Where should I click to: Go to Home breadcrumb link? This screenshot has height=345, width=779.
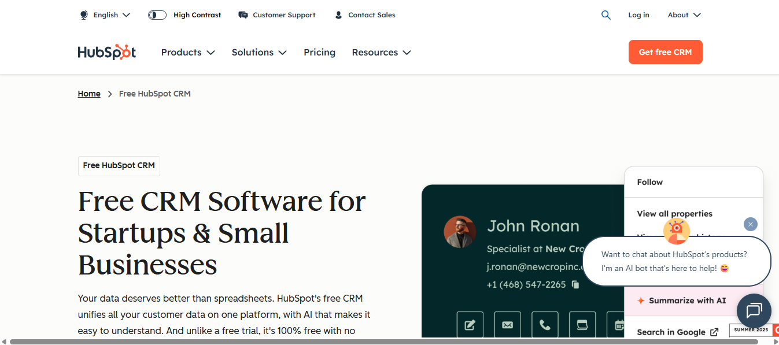(89, 94)
